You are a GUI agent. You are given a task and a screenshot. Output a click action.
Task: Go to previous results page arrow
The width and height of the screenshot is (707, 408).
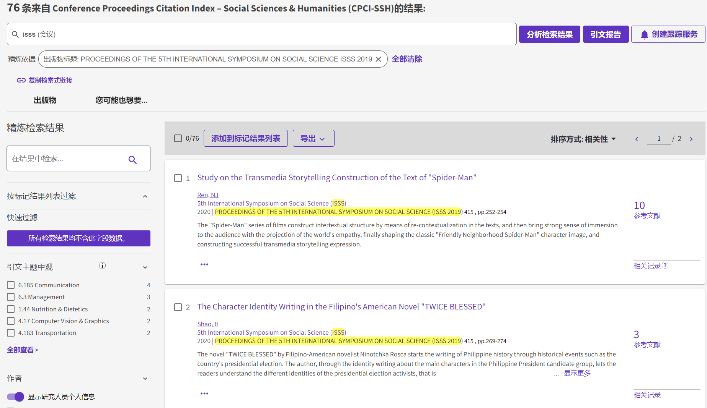pyautogui.click(x=637, y=139)
